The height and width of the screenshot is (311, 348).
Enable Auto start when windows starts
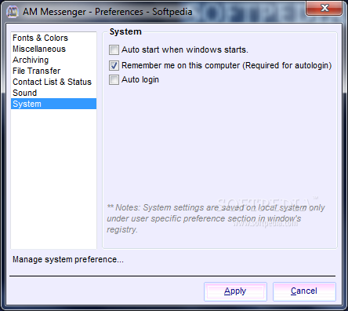coord(114,49)
